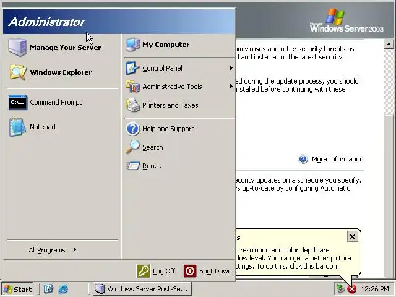The image size is (396, 297).
Task: Click the balloon text about resolution
Action: tap(293, 258)
